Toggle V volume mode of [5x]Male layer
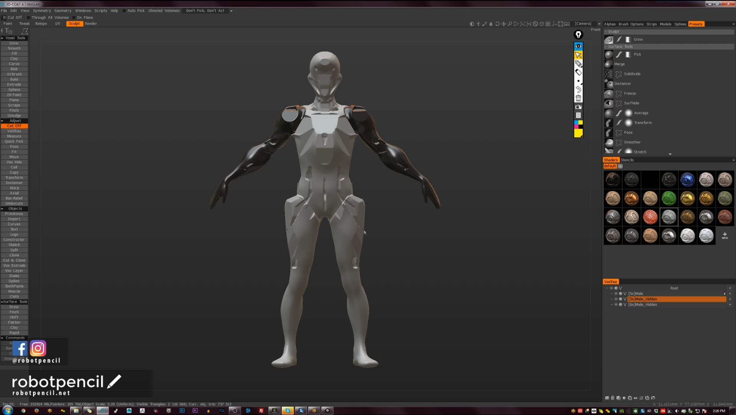This screenshot has height=415, width=736. pyautogui.click(x=625, y=294)
